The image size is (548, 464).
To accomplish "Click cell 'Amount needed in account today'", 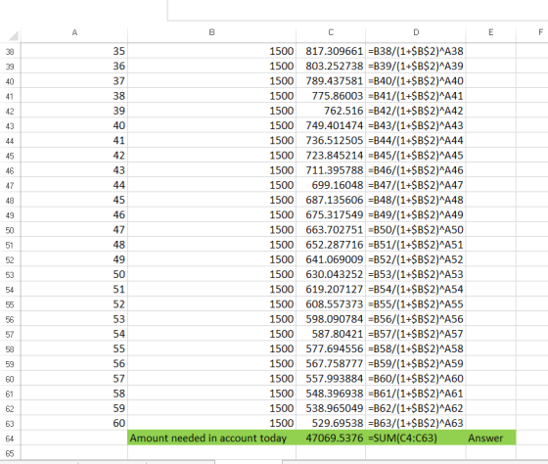I will (x=211, y=439).
